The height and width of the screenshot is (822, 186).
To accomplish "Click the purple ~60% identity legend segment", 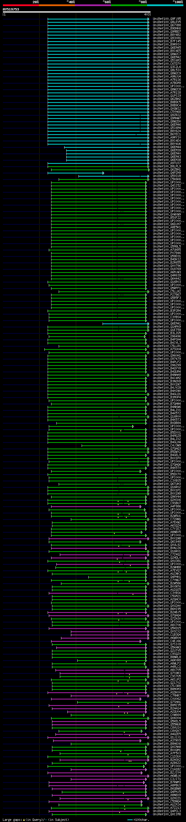I will pyautogui.click(x=93, y=5).
